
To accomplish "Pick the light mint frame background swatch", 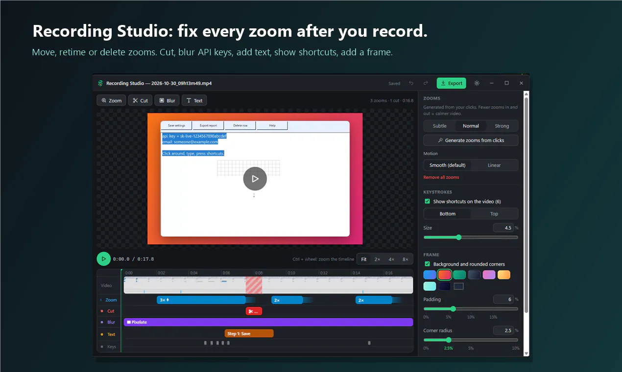I will (430, 286).
